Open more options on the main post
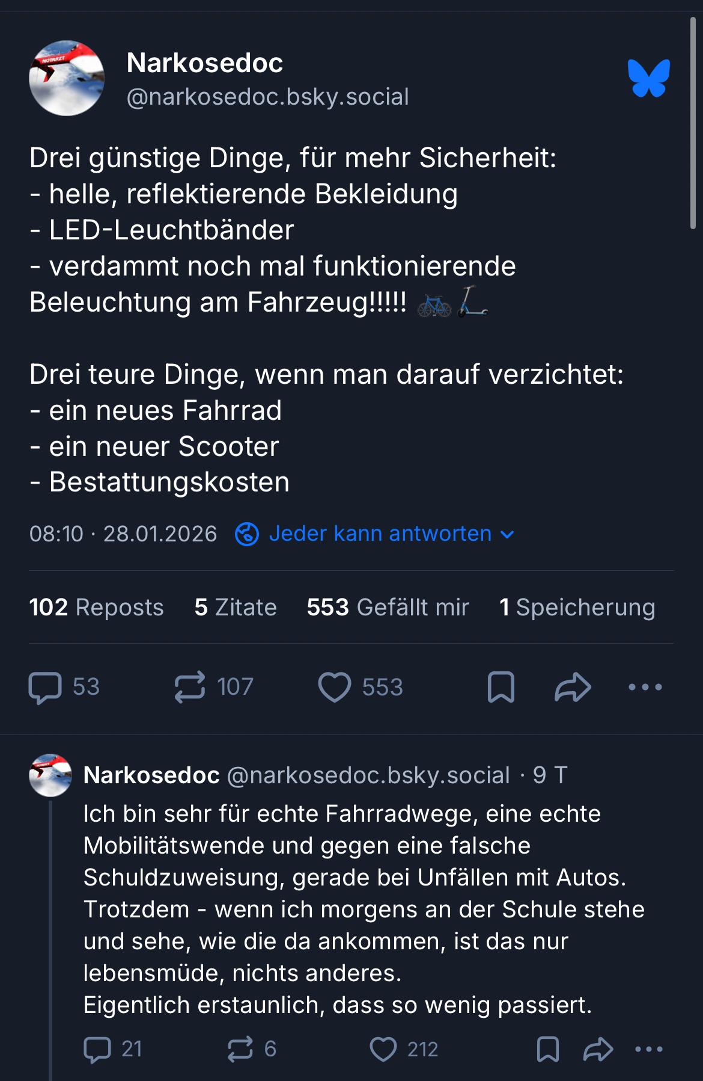 pos(645,687)
